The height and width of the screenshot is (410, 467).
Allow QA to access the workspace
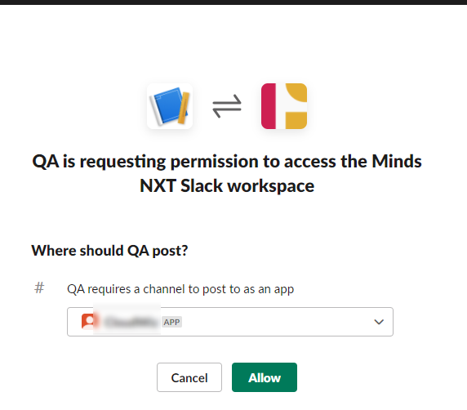coord(265,377)
